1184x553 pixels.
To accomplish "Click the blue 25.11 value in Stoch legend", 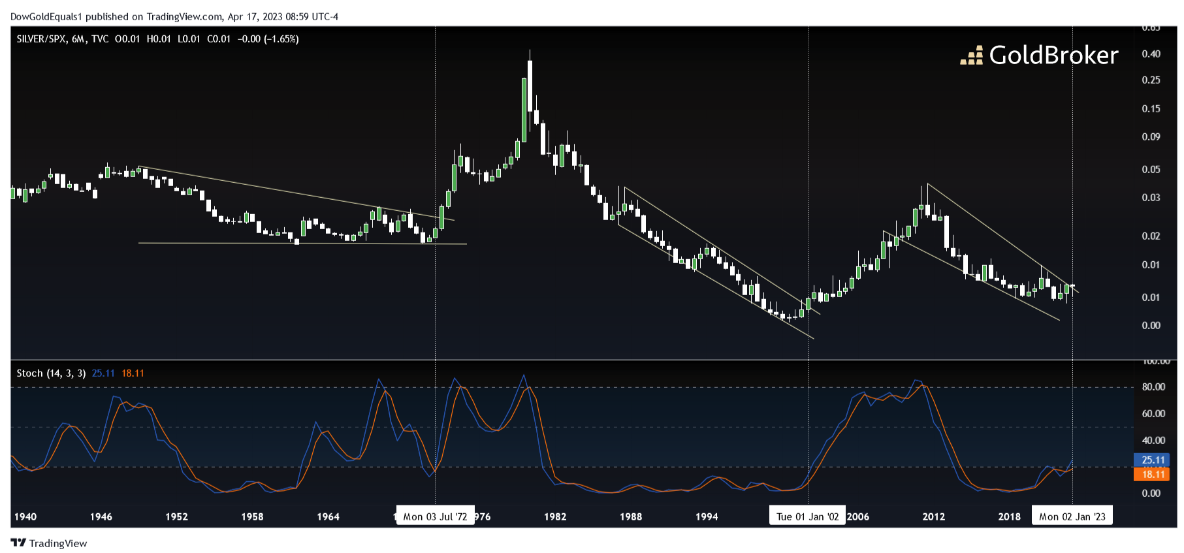I will click(103, 373).
